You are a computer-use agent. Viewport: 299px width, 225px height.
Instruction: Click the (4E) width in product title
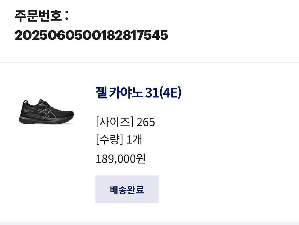170,93
